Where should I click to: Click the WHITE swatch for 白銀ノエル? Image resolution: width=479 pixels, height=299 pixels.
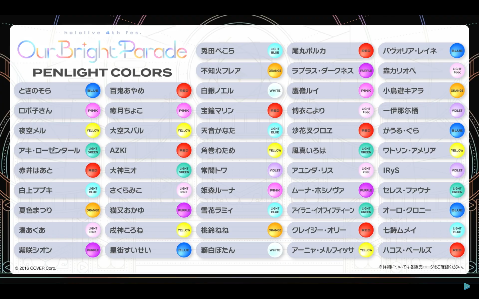[275, 91]
